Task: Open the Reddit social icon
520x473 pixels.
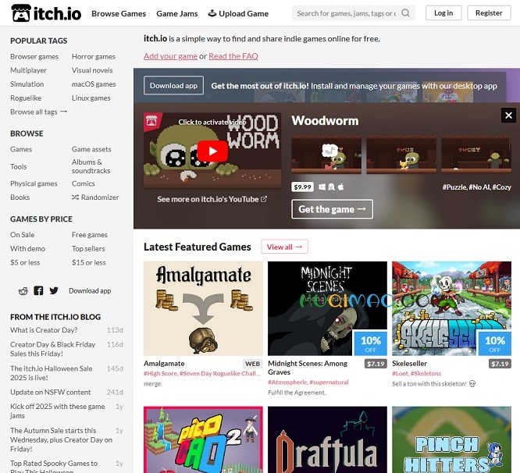Action: point(23,290)
